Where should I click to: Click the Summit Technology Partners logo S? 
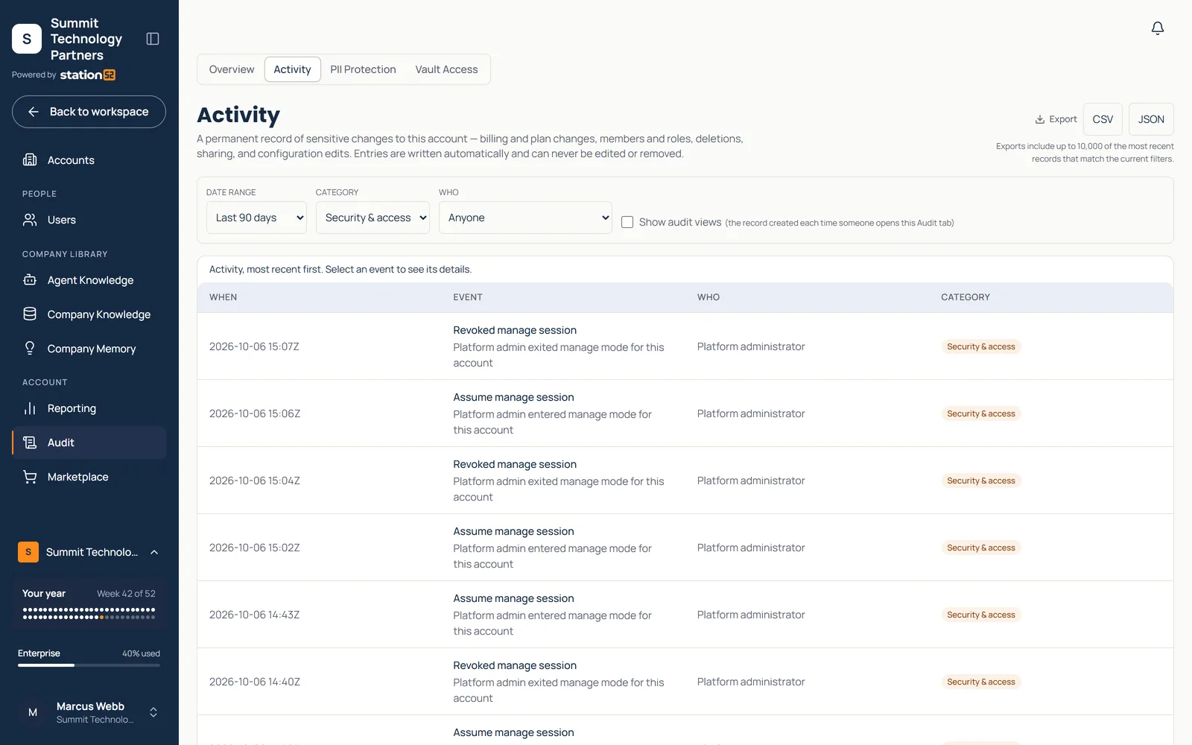(x=27, y=39)
